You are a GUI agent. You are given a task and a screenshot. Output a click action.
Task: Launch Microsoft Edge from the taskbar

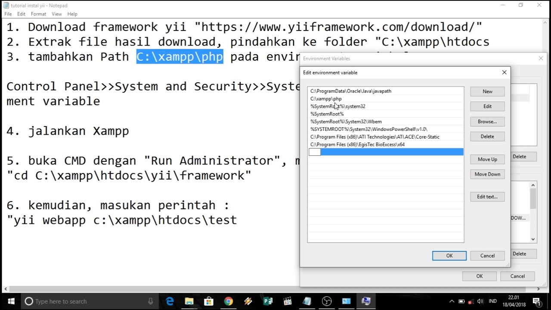170,301
